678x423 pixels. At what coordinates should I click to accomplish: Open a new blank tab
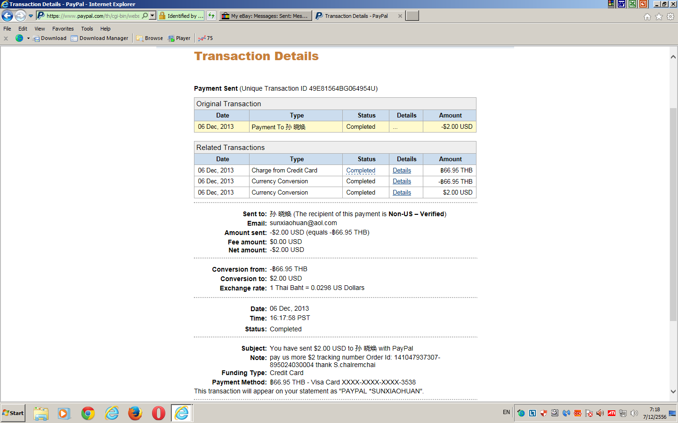click(x=412, y=16)
